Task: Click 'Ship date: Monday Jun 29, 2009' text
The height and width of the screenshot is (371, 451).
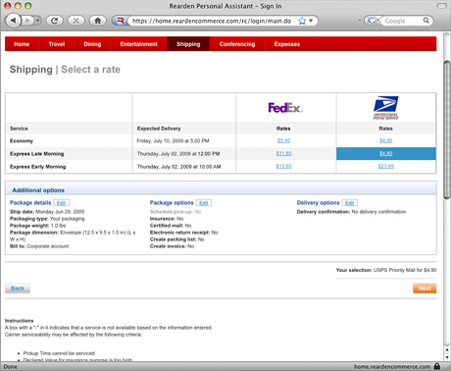Action: [47, 212]
